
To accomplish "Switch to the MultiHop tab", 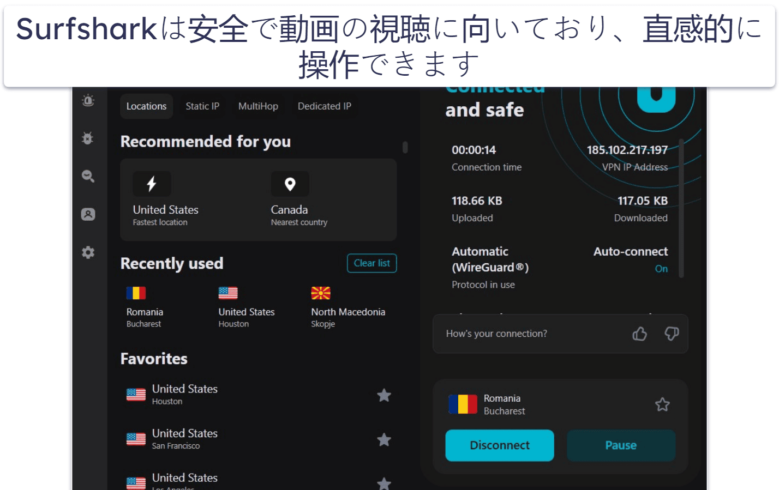I will (x=258, y=106).
